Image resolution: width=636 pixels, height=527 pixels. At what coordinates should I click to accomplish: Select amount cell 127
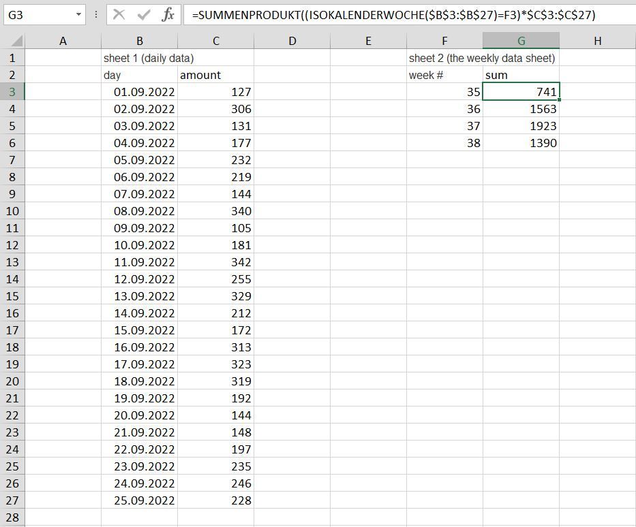click(x=216, y=92)
